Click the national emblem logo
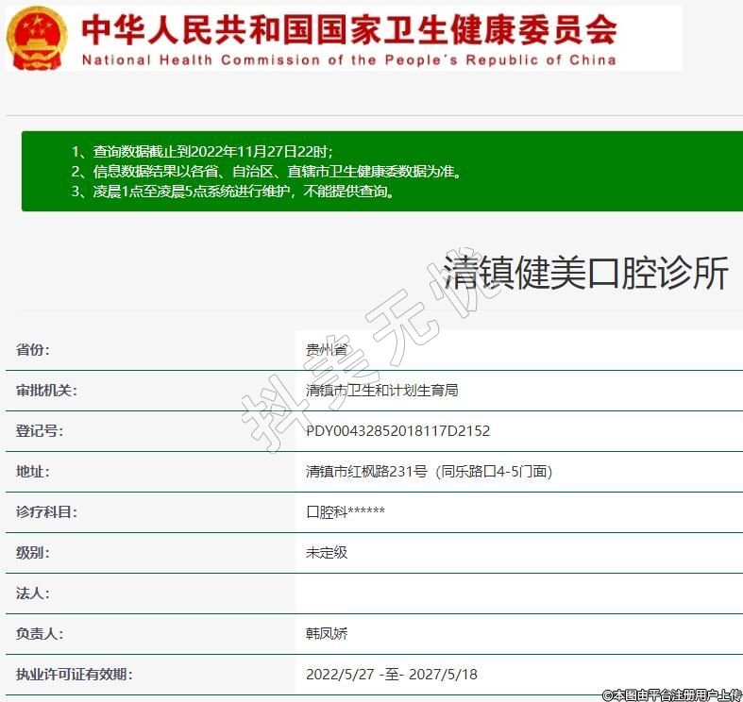 tap(38, 38)
